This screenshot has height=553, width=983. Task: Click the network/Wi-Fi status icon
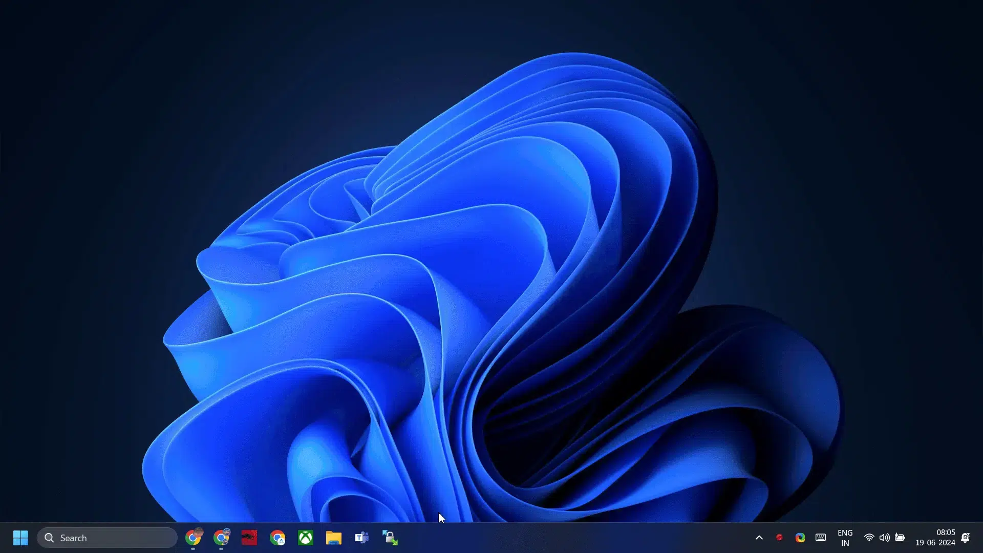tap(869, 538)
